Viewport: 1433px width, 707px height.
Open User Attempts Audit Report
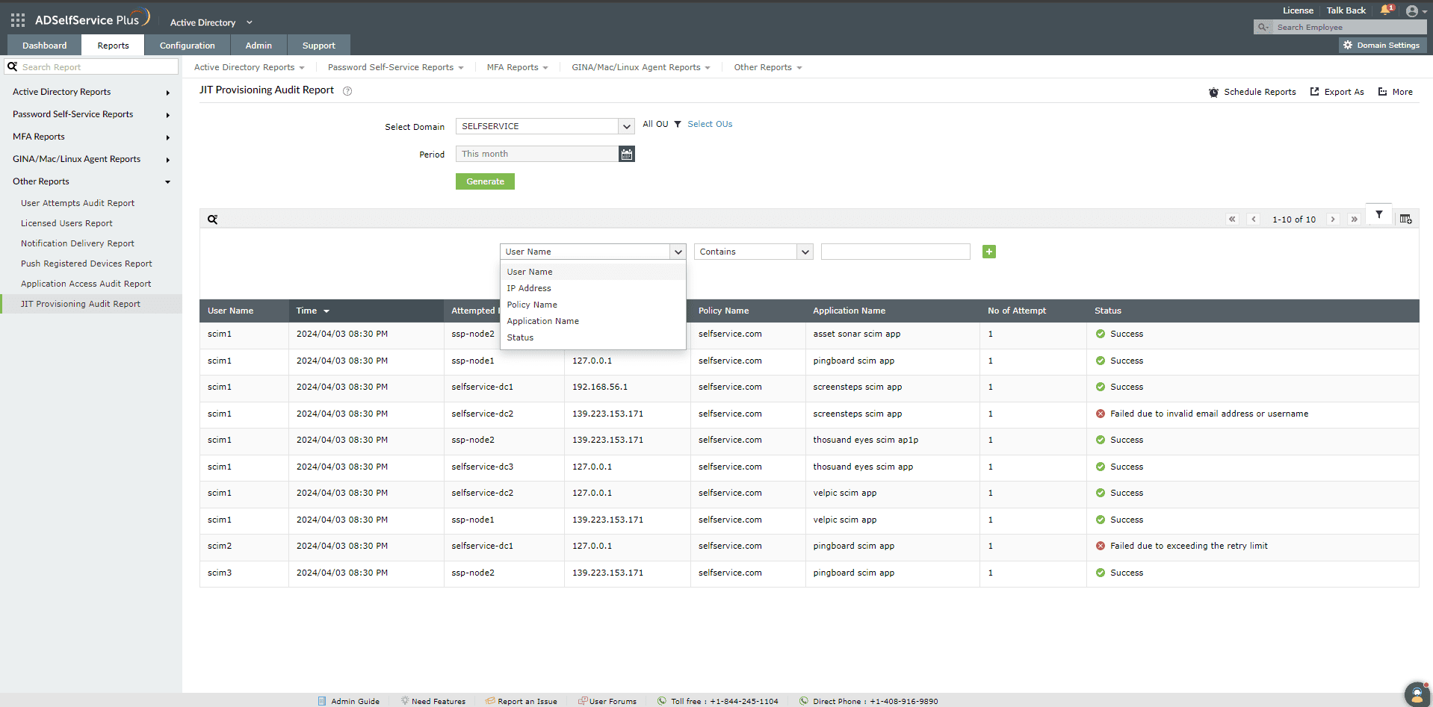point(78,203)
